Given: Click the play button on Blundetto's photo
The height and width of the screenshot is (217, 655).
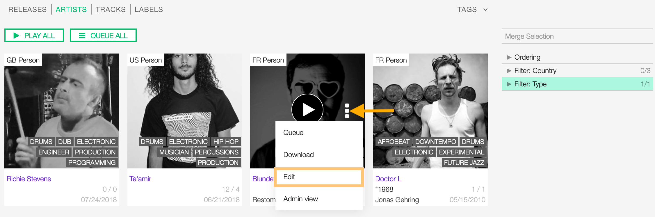Looking at the screenshot, I should pos(307,109).
